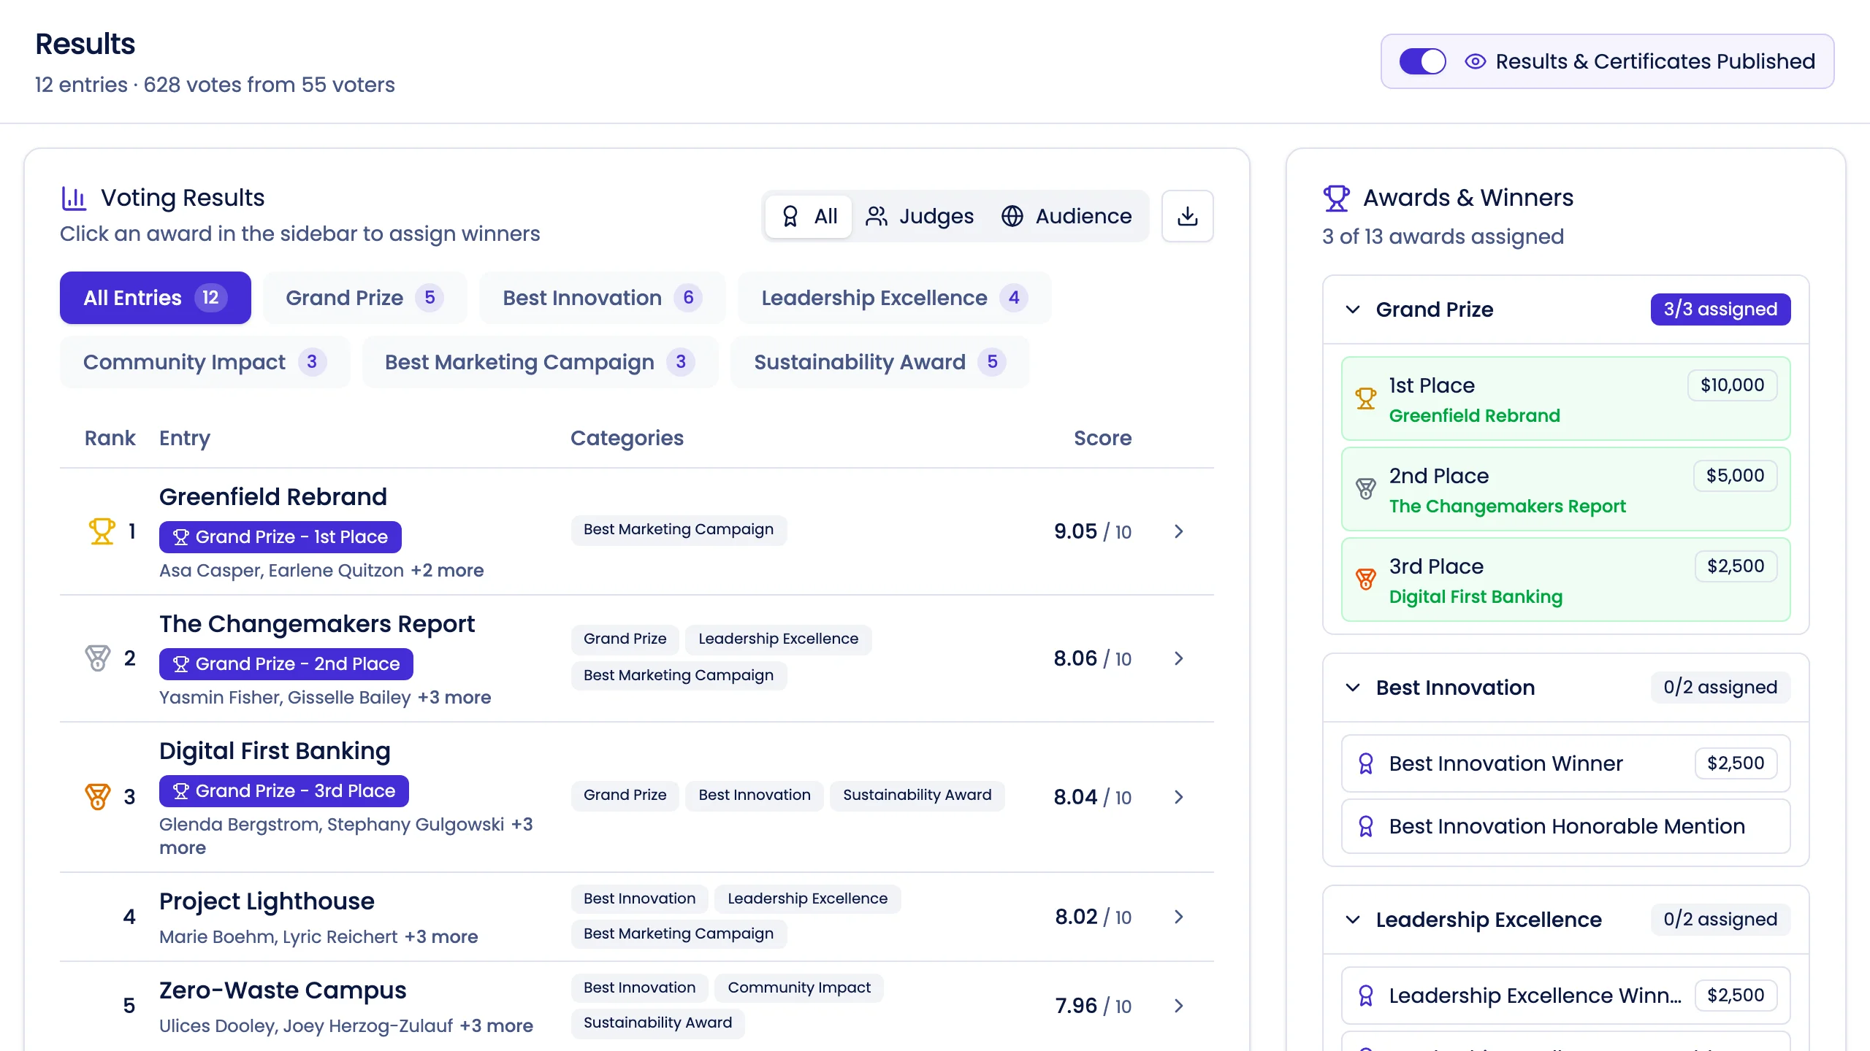Collapse the Grand Prize awards section
Viewport: 1870px width, 1051px height.
1352,309
